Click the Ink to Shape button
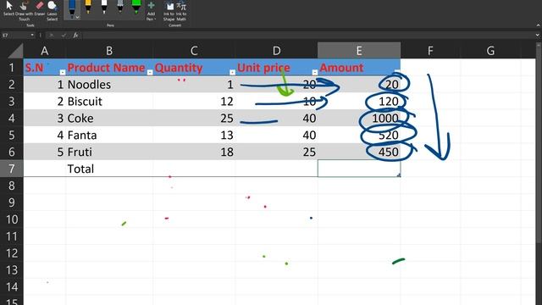Image resolution: width=542 pixels, height=305 pixels. point(169,11)
